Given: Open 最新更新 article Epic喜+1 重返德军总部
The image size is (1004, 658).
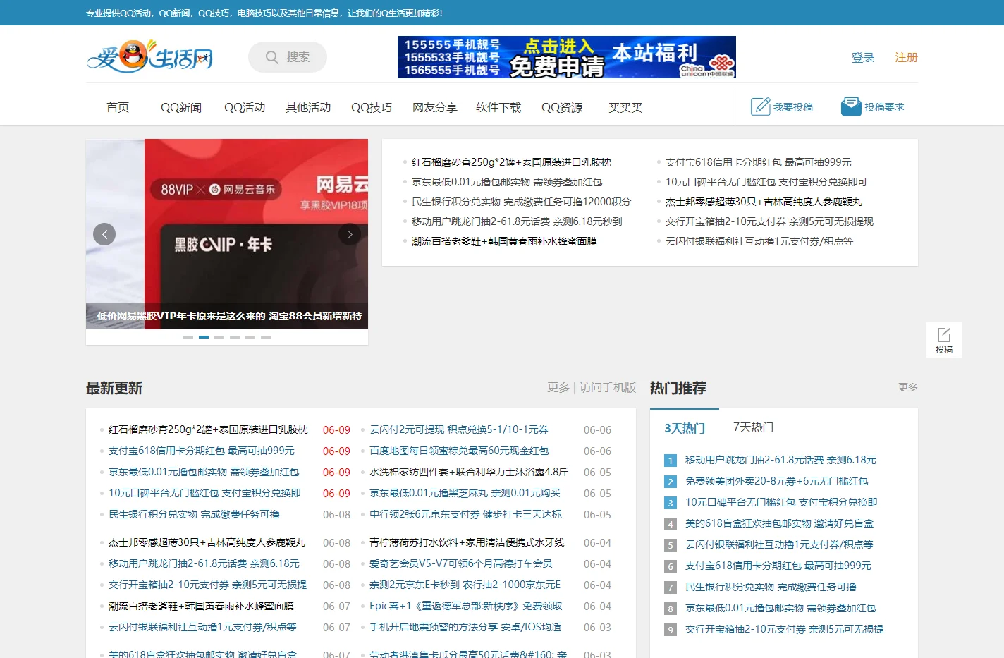Looking at the screenshot, I should [465, 606].
